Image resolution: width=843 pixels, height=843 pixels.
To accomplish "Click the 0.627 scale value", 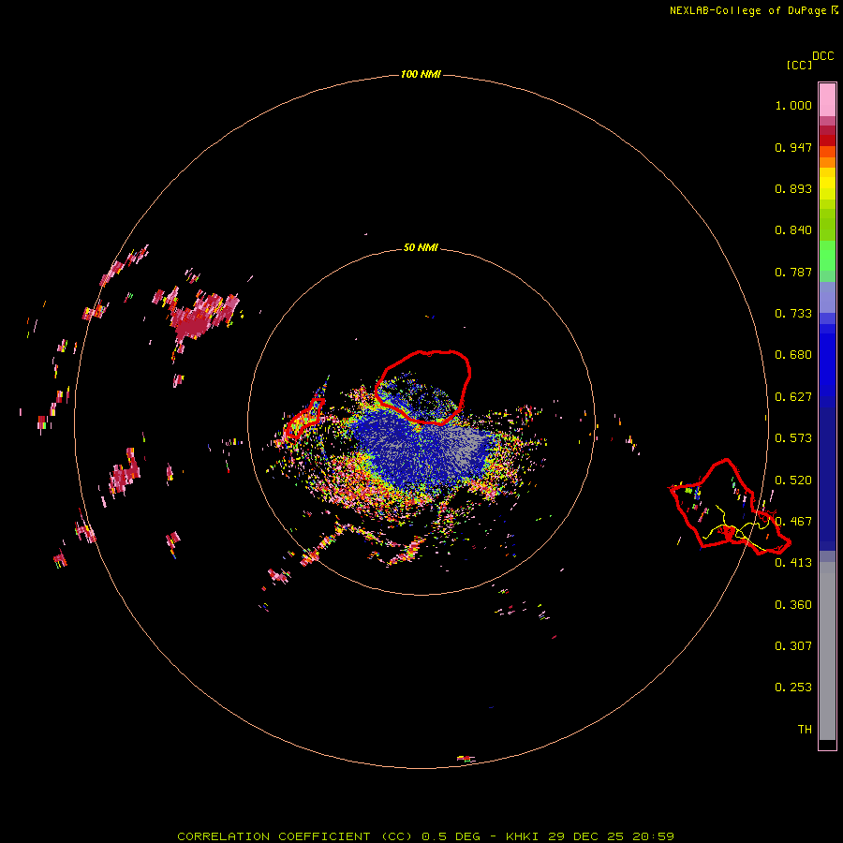I will pos(793,397).
